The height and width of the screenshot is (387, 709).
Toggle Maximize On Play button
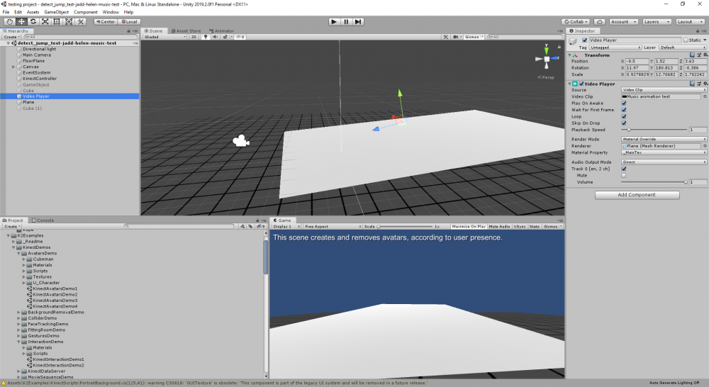click(468, 226)
